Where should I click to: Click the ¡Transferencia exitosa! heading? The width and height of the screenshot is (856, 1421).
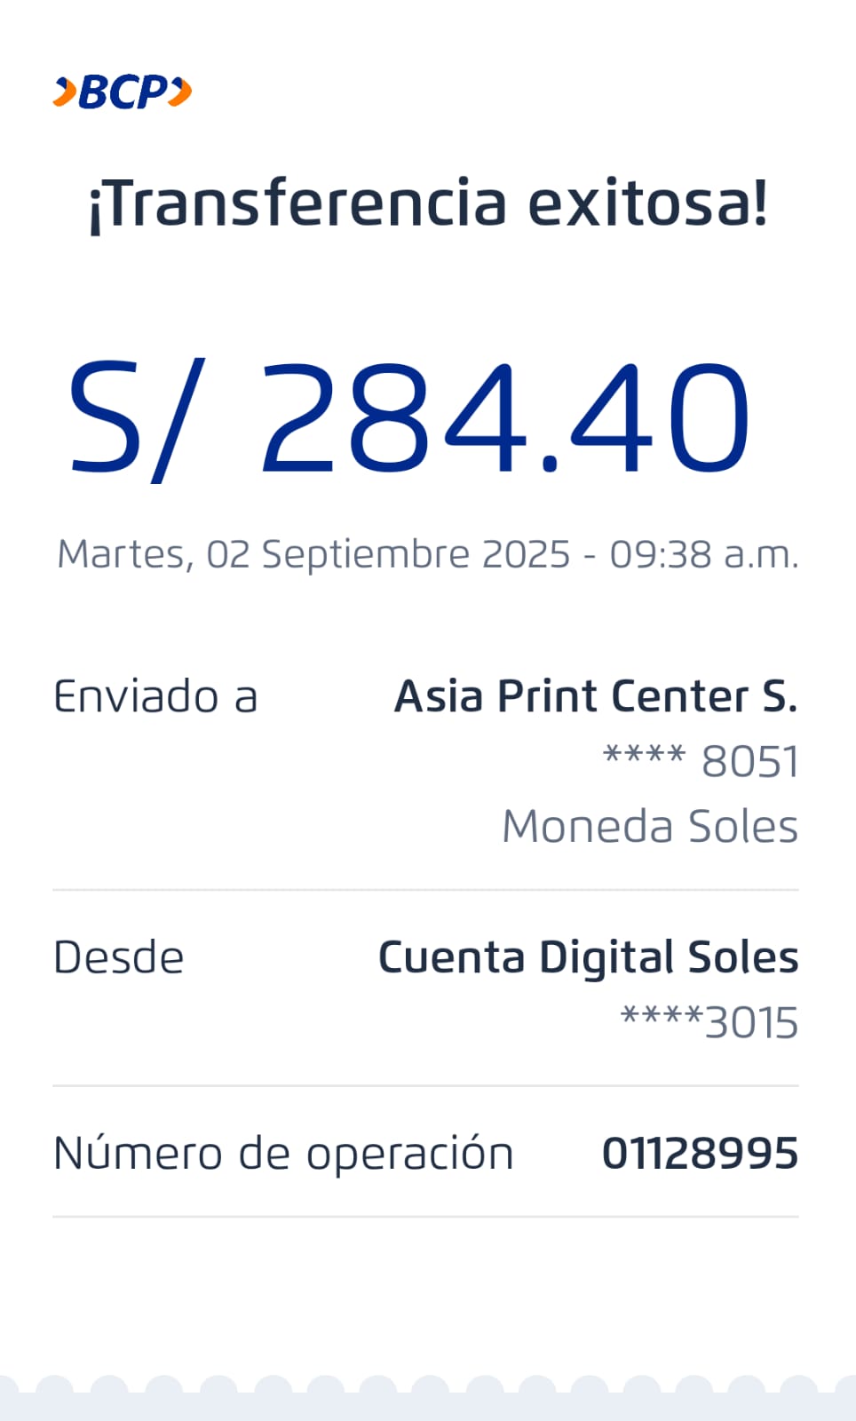428,203
